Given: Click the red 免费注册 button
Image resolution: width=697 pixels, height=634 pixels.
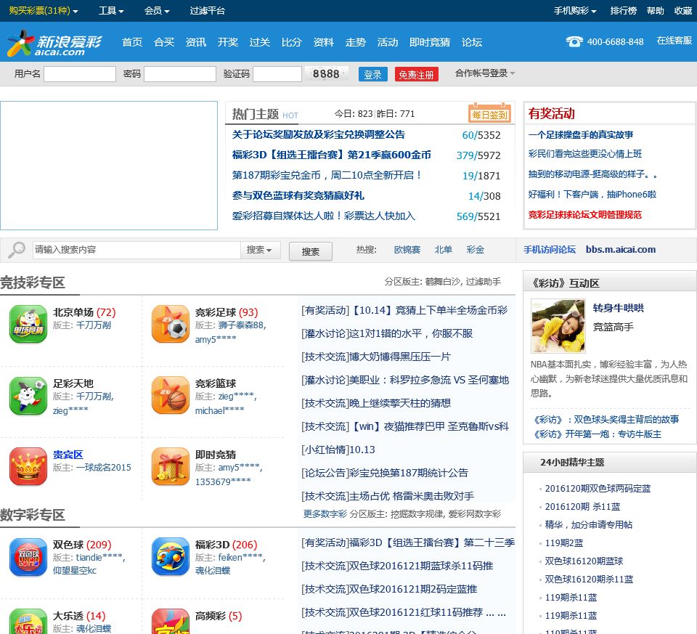Looking at the screenshot, I should [x=417, y=74].
